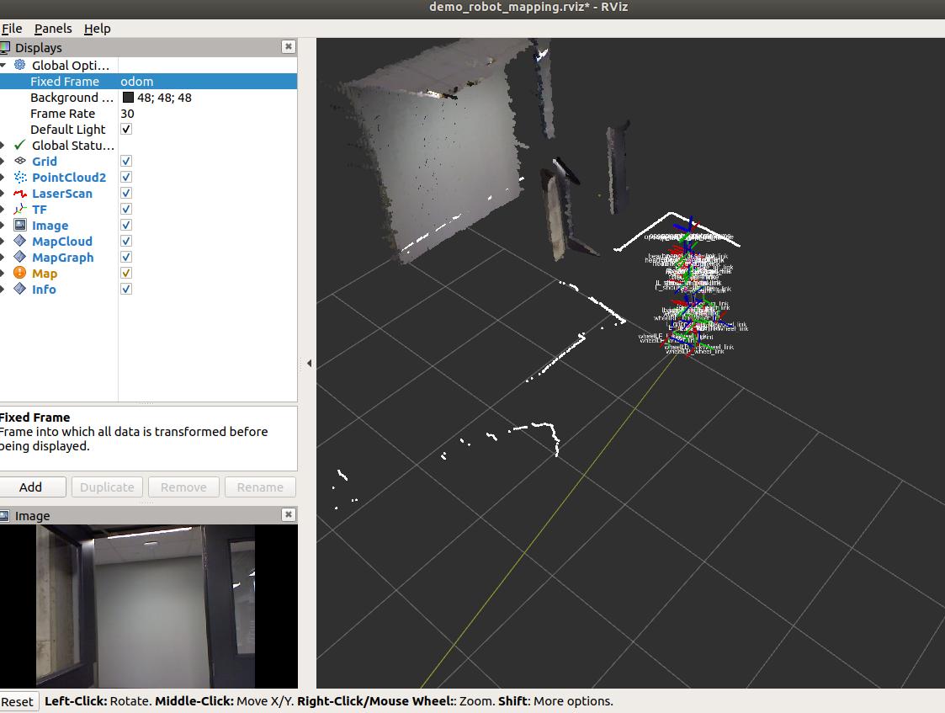Disable the Default Light checkbox
This screenshot has width=945, height=713.
click(x=126, y=130)
